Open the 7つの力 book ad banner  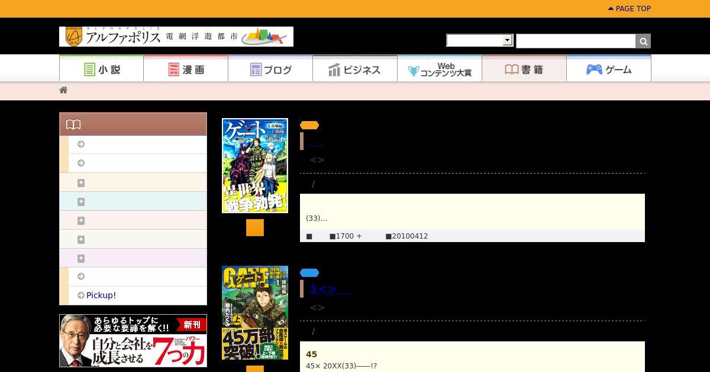(x=133, y=341)
